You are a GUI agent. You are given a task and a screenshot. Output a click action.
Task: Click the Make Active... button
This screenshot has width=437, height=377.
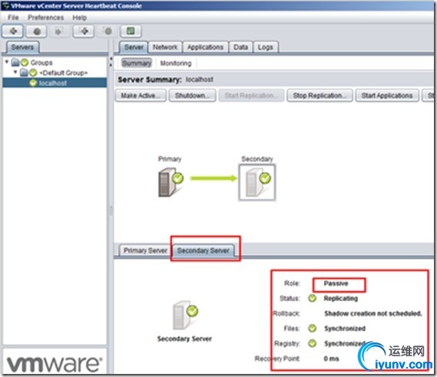click(x=141, y=95)
